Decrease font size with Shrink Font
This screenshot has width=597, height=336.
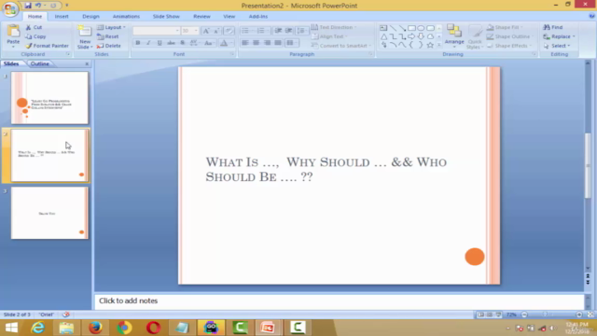click(x=216, y=31)
